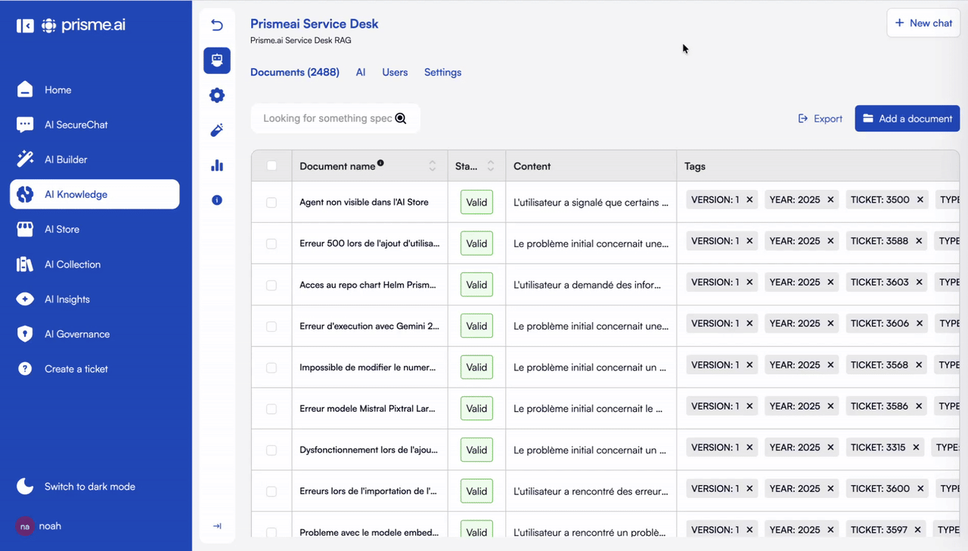Image resolution: width=968 pixels, height=551 pixels.
Task: Open AI SecureChat from the sidebar
Action: [76, 125]
